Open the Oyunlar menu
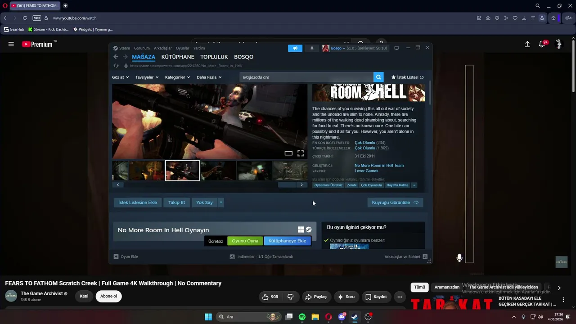 pyautogui.click(x=183, y=48)
